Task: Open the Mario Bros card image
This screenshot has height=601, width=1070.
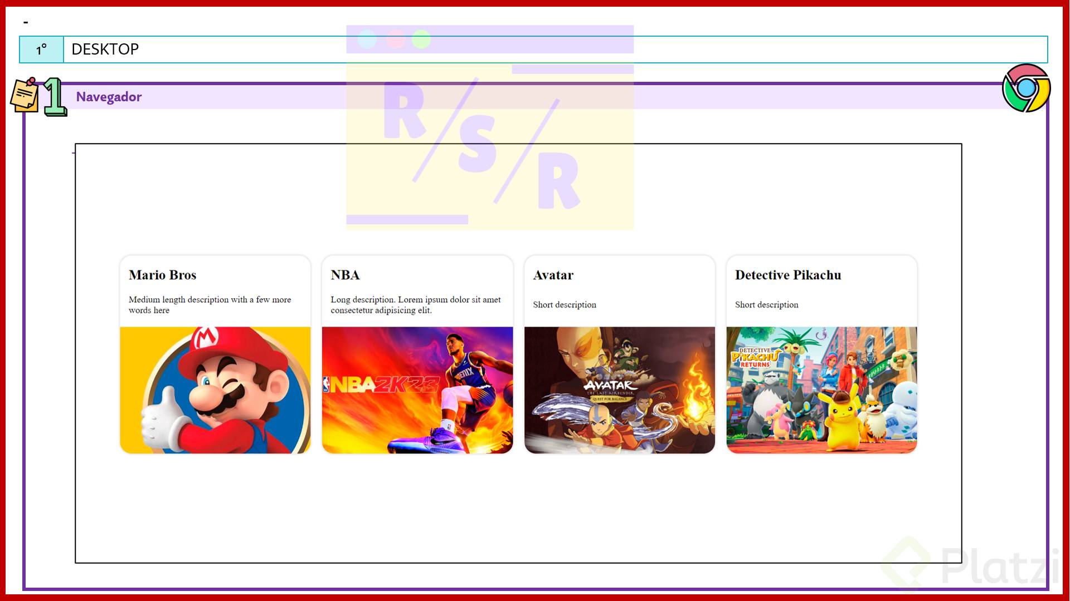Action: pos(215,390)
